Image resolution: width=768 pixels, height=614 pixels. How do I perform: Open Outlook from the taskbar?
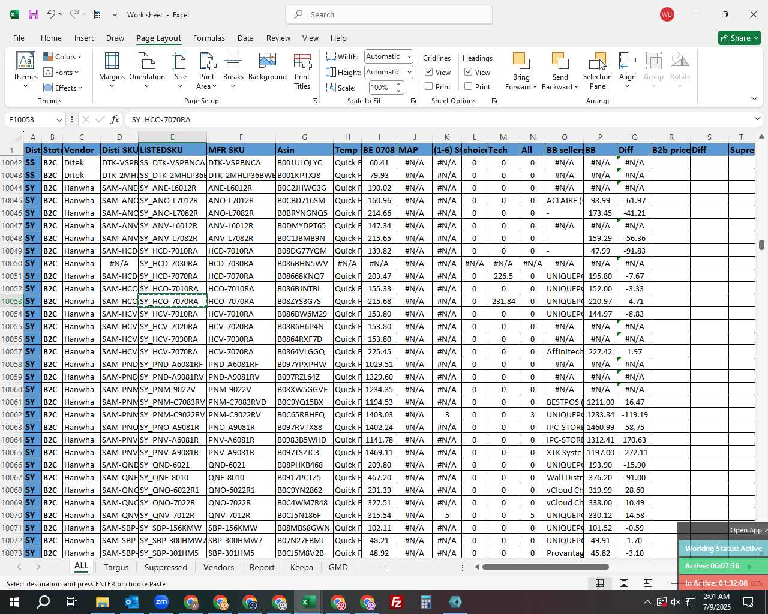click(x=131, y=602)
